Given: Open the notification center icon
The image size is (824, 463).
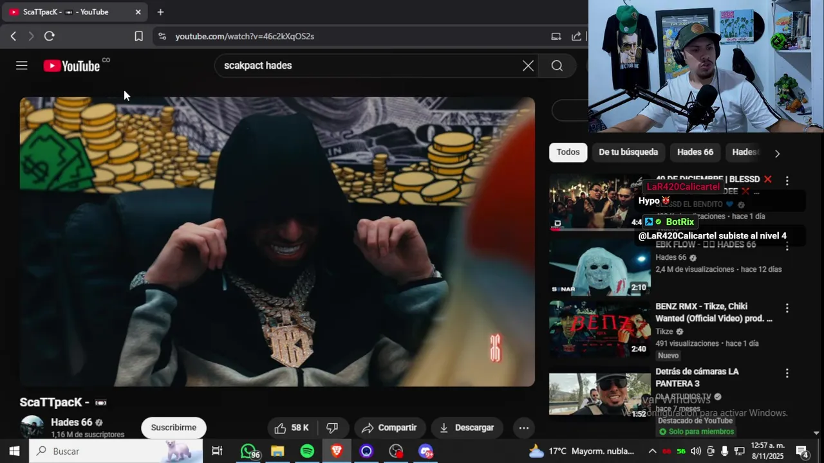Looking at the screenshot, I should (802, 451).
